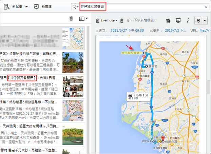Image resolution: width=211 pixels, height=154 pixels.
Task: Click the updated date 2015/7/2
Action: pyautogui.click(x=175, y=31)
